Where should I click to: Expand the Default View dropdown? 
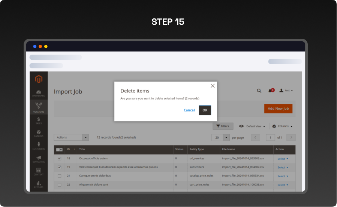[x=252, y=126]
